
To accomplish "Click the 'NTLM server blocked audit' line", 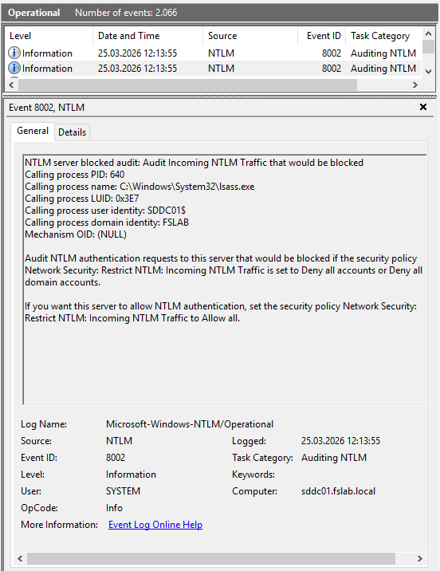I will point(194,163).
